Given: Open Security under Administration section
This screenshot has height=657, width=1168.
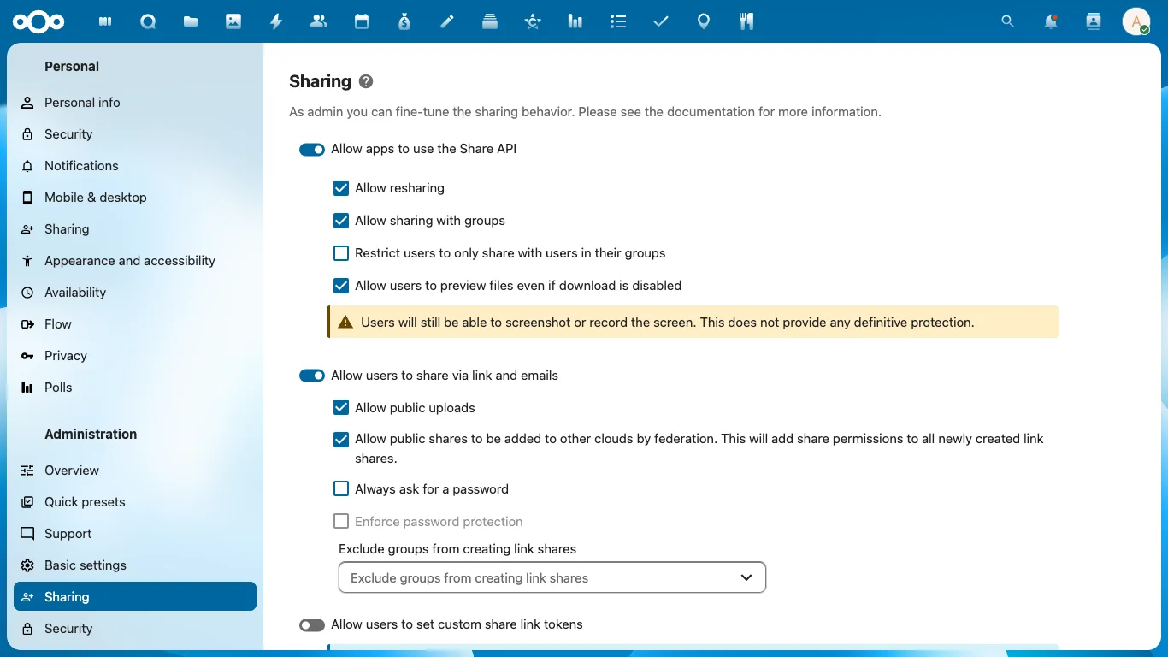Looking at the screenshot, I should pyautogui.click(x=135, y=629).
